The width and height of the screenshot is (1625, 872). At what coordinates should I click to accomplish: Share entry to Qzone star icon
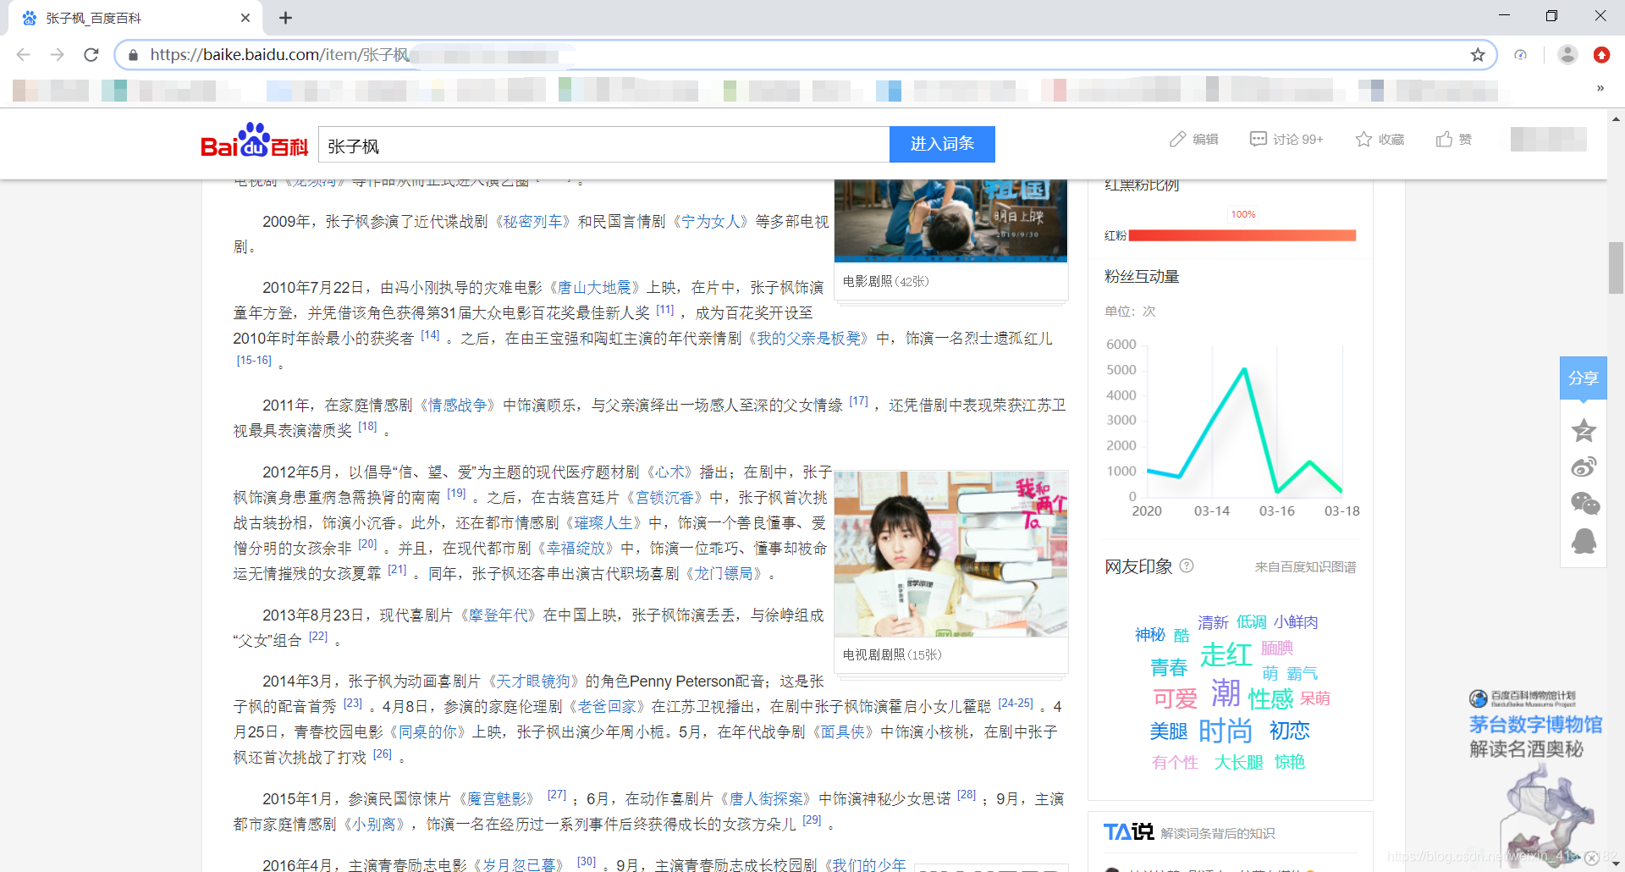pos(1584,430)
